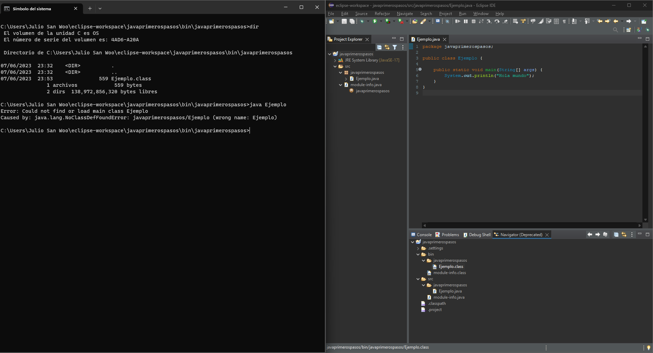
Task: Open the Project menu
Action: pyautogui.click(x=445, y=14)
